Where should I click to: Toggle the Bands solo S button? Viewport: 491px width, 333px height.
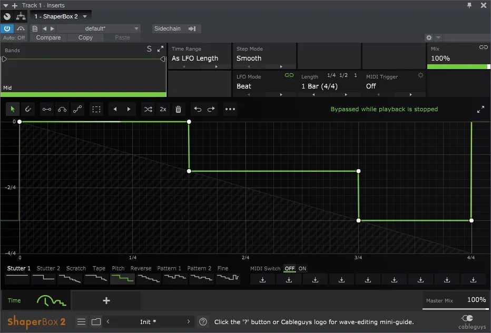(x=149, y=49)
